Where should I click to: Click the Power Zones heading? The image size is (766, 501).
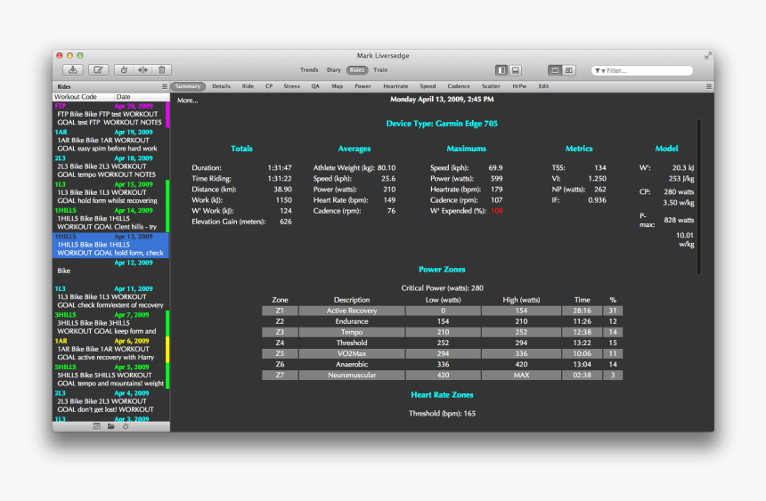pyautogui.click(x=442, y=270)
